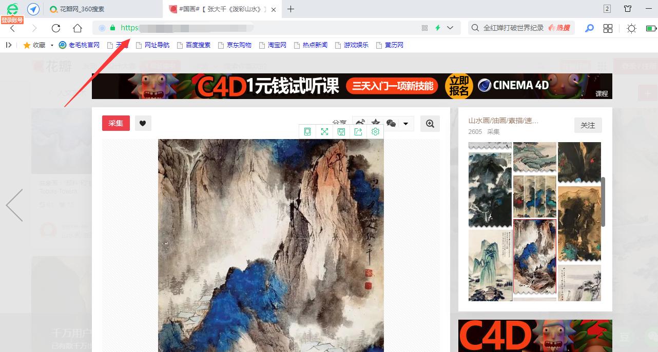Share the pin via the Weibo icon

click(x=359, y=122)
